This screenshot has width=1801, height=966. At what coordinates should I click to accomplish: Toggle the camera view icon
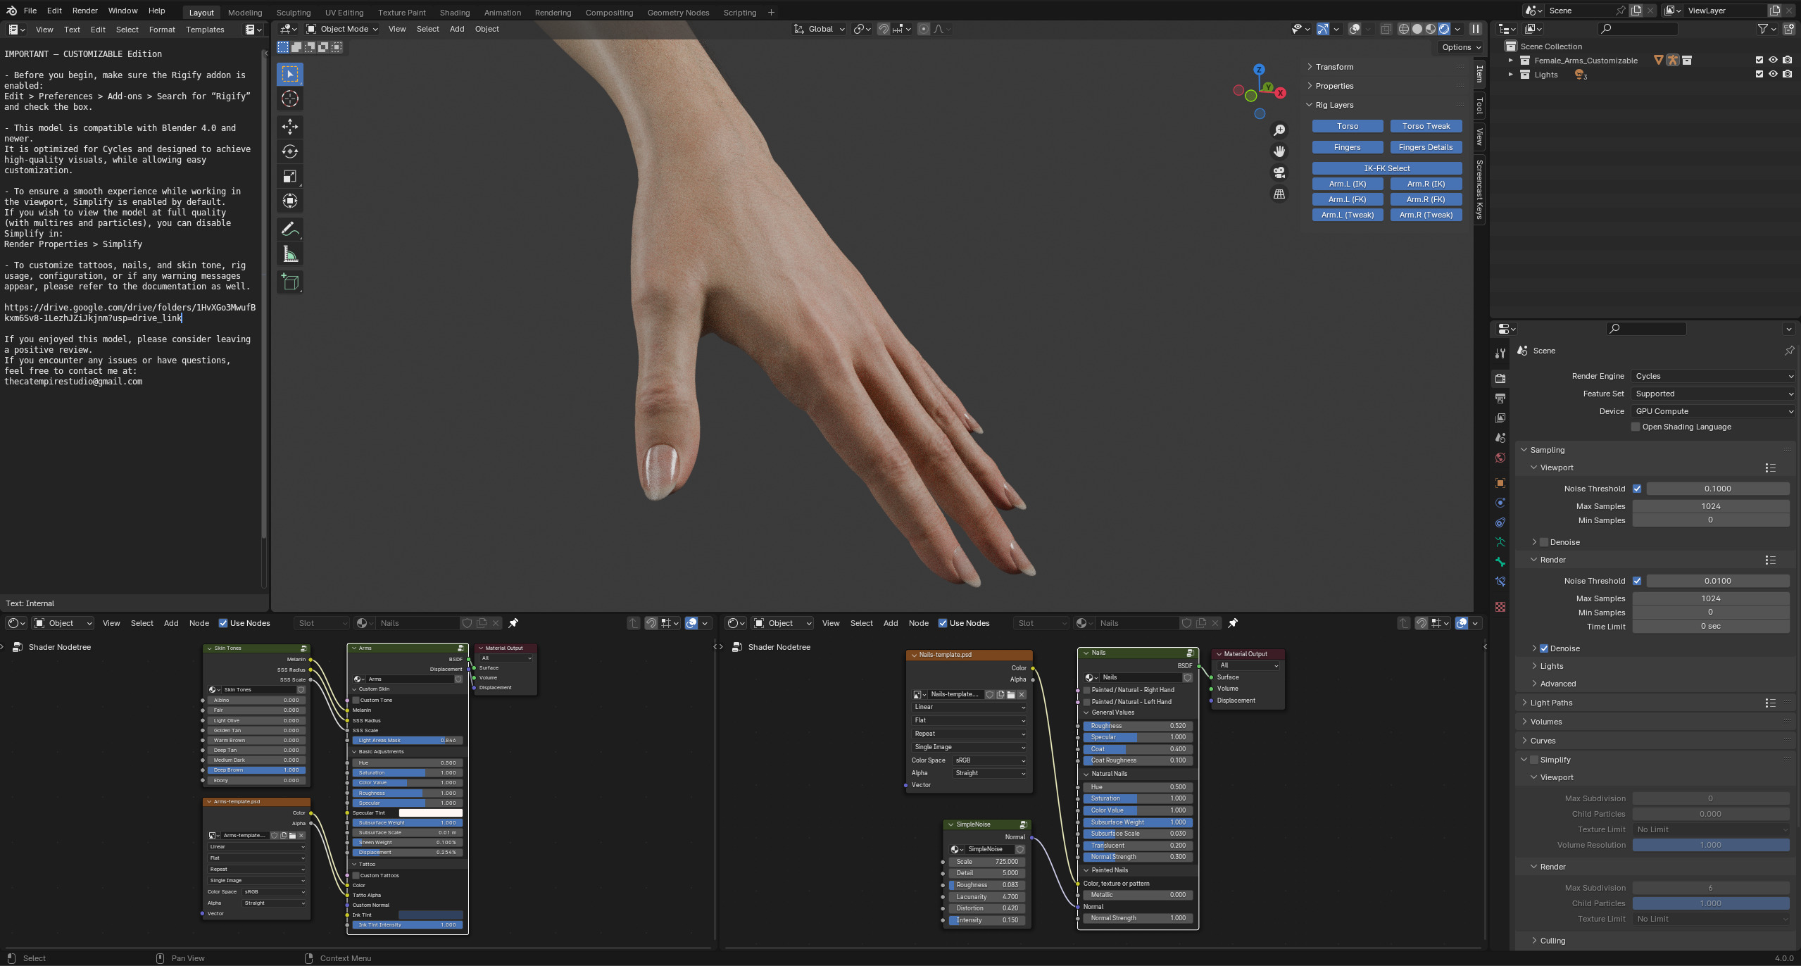[1279, 172]
